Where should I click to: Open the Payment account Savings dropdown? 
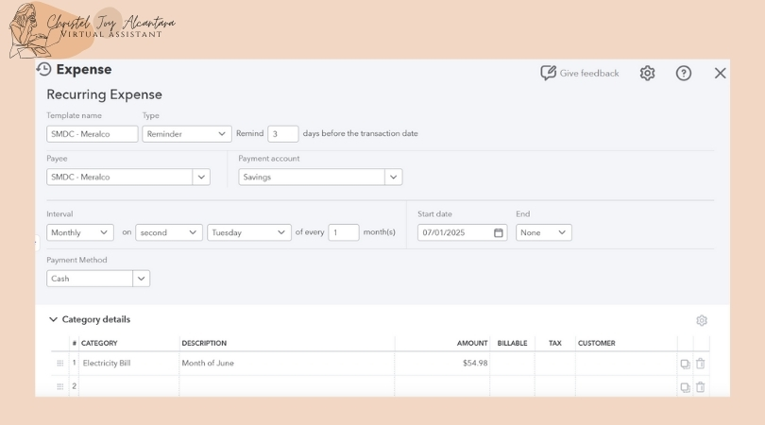[393, 177]
